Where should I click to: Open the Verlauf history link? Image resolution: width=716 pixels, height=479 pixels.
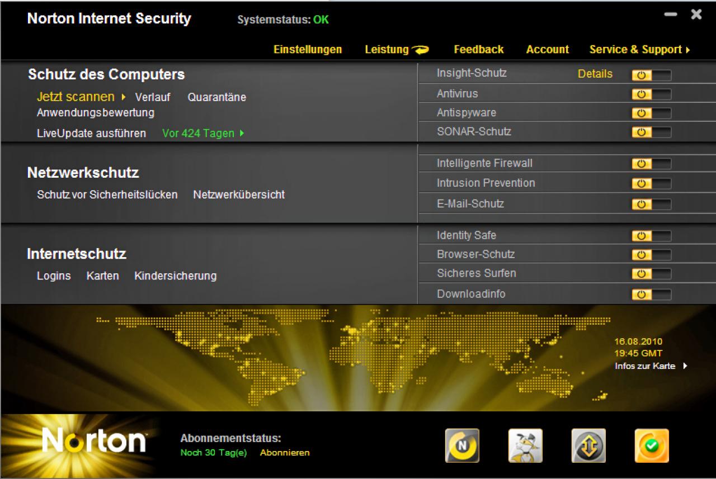coord(153,97)
